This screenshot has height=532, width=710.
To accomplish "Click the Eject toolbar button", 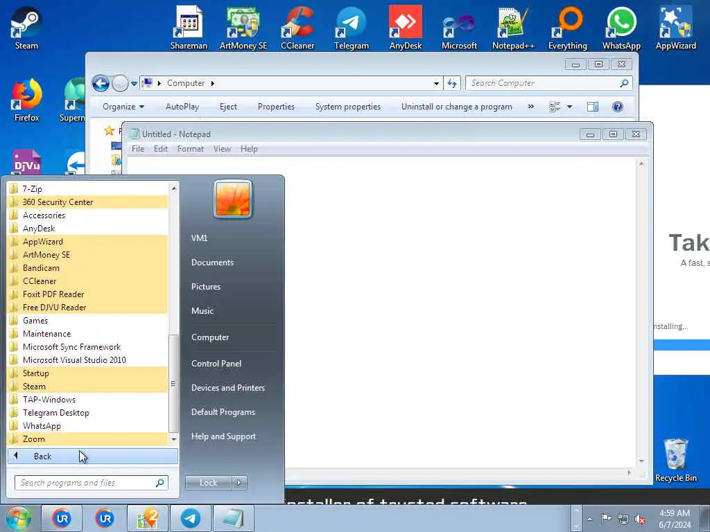I will 228,107.
